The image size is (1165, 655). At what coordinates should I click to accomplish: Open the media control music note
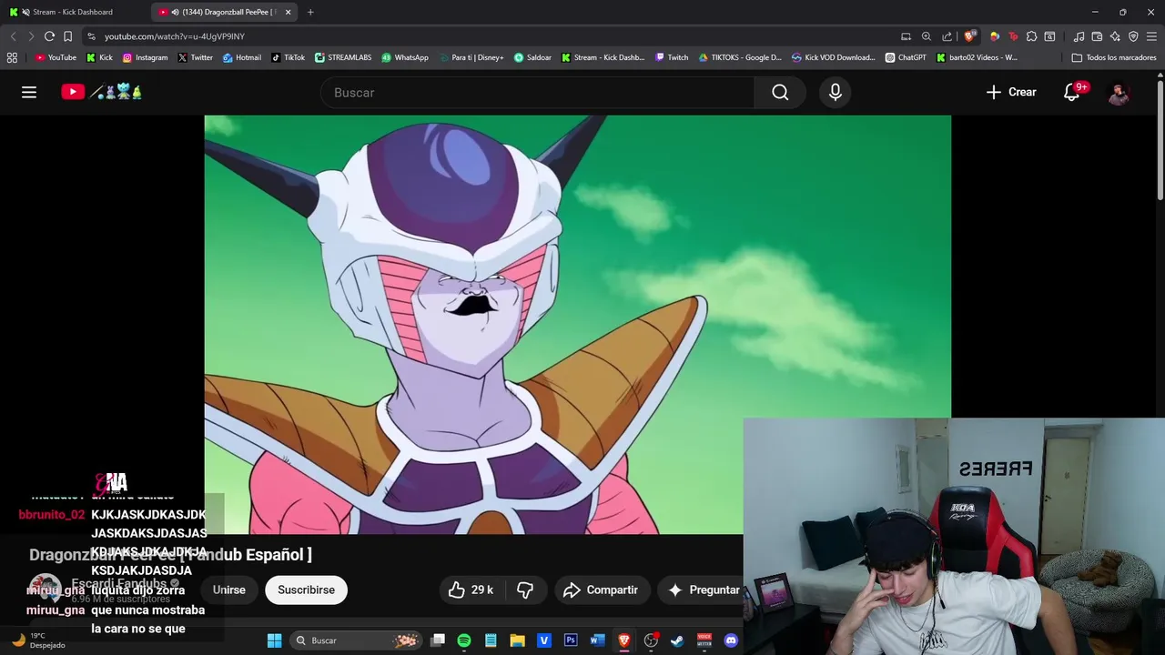pos(1079,36)
